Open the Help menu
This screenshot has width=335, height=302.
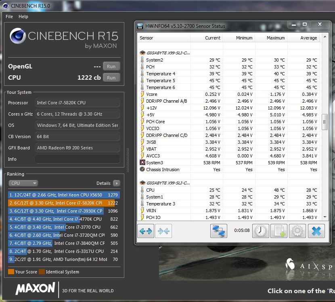[23, 17]
